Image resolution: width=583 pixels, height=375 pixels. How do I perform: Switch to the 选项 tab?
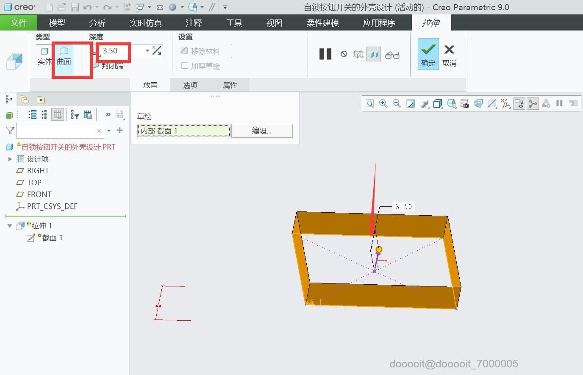[x=190, y=85]
